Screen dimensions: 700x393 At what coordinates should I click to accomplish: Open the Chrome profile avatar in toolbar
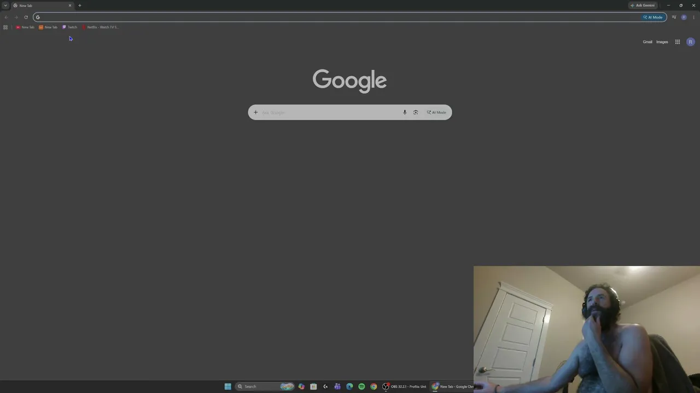(684, 17)
